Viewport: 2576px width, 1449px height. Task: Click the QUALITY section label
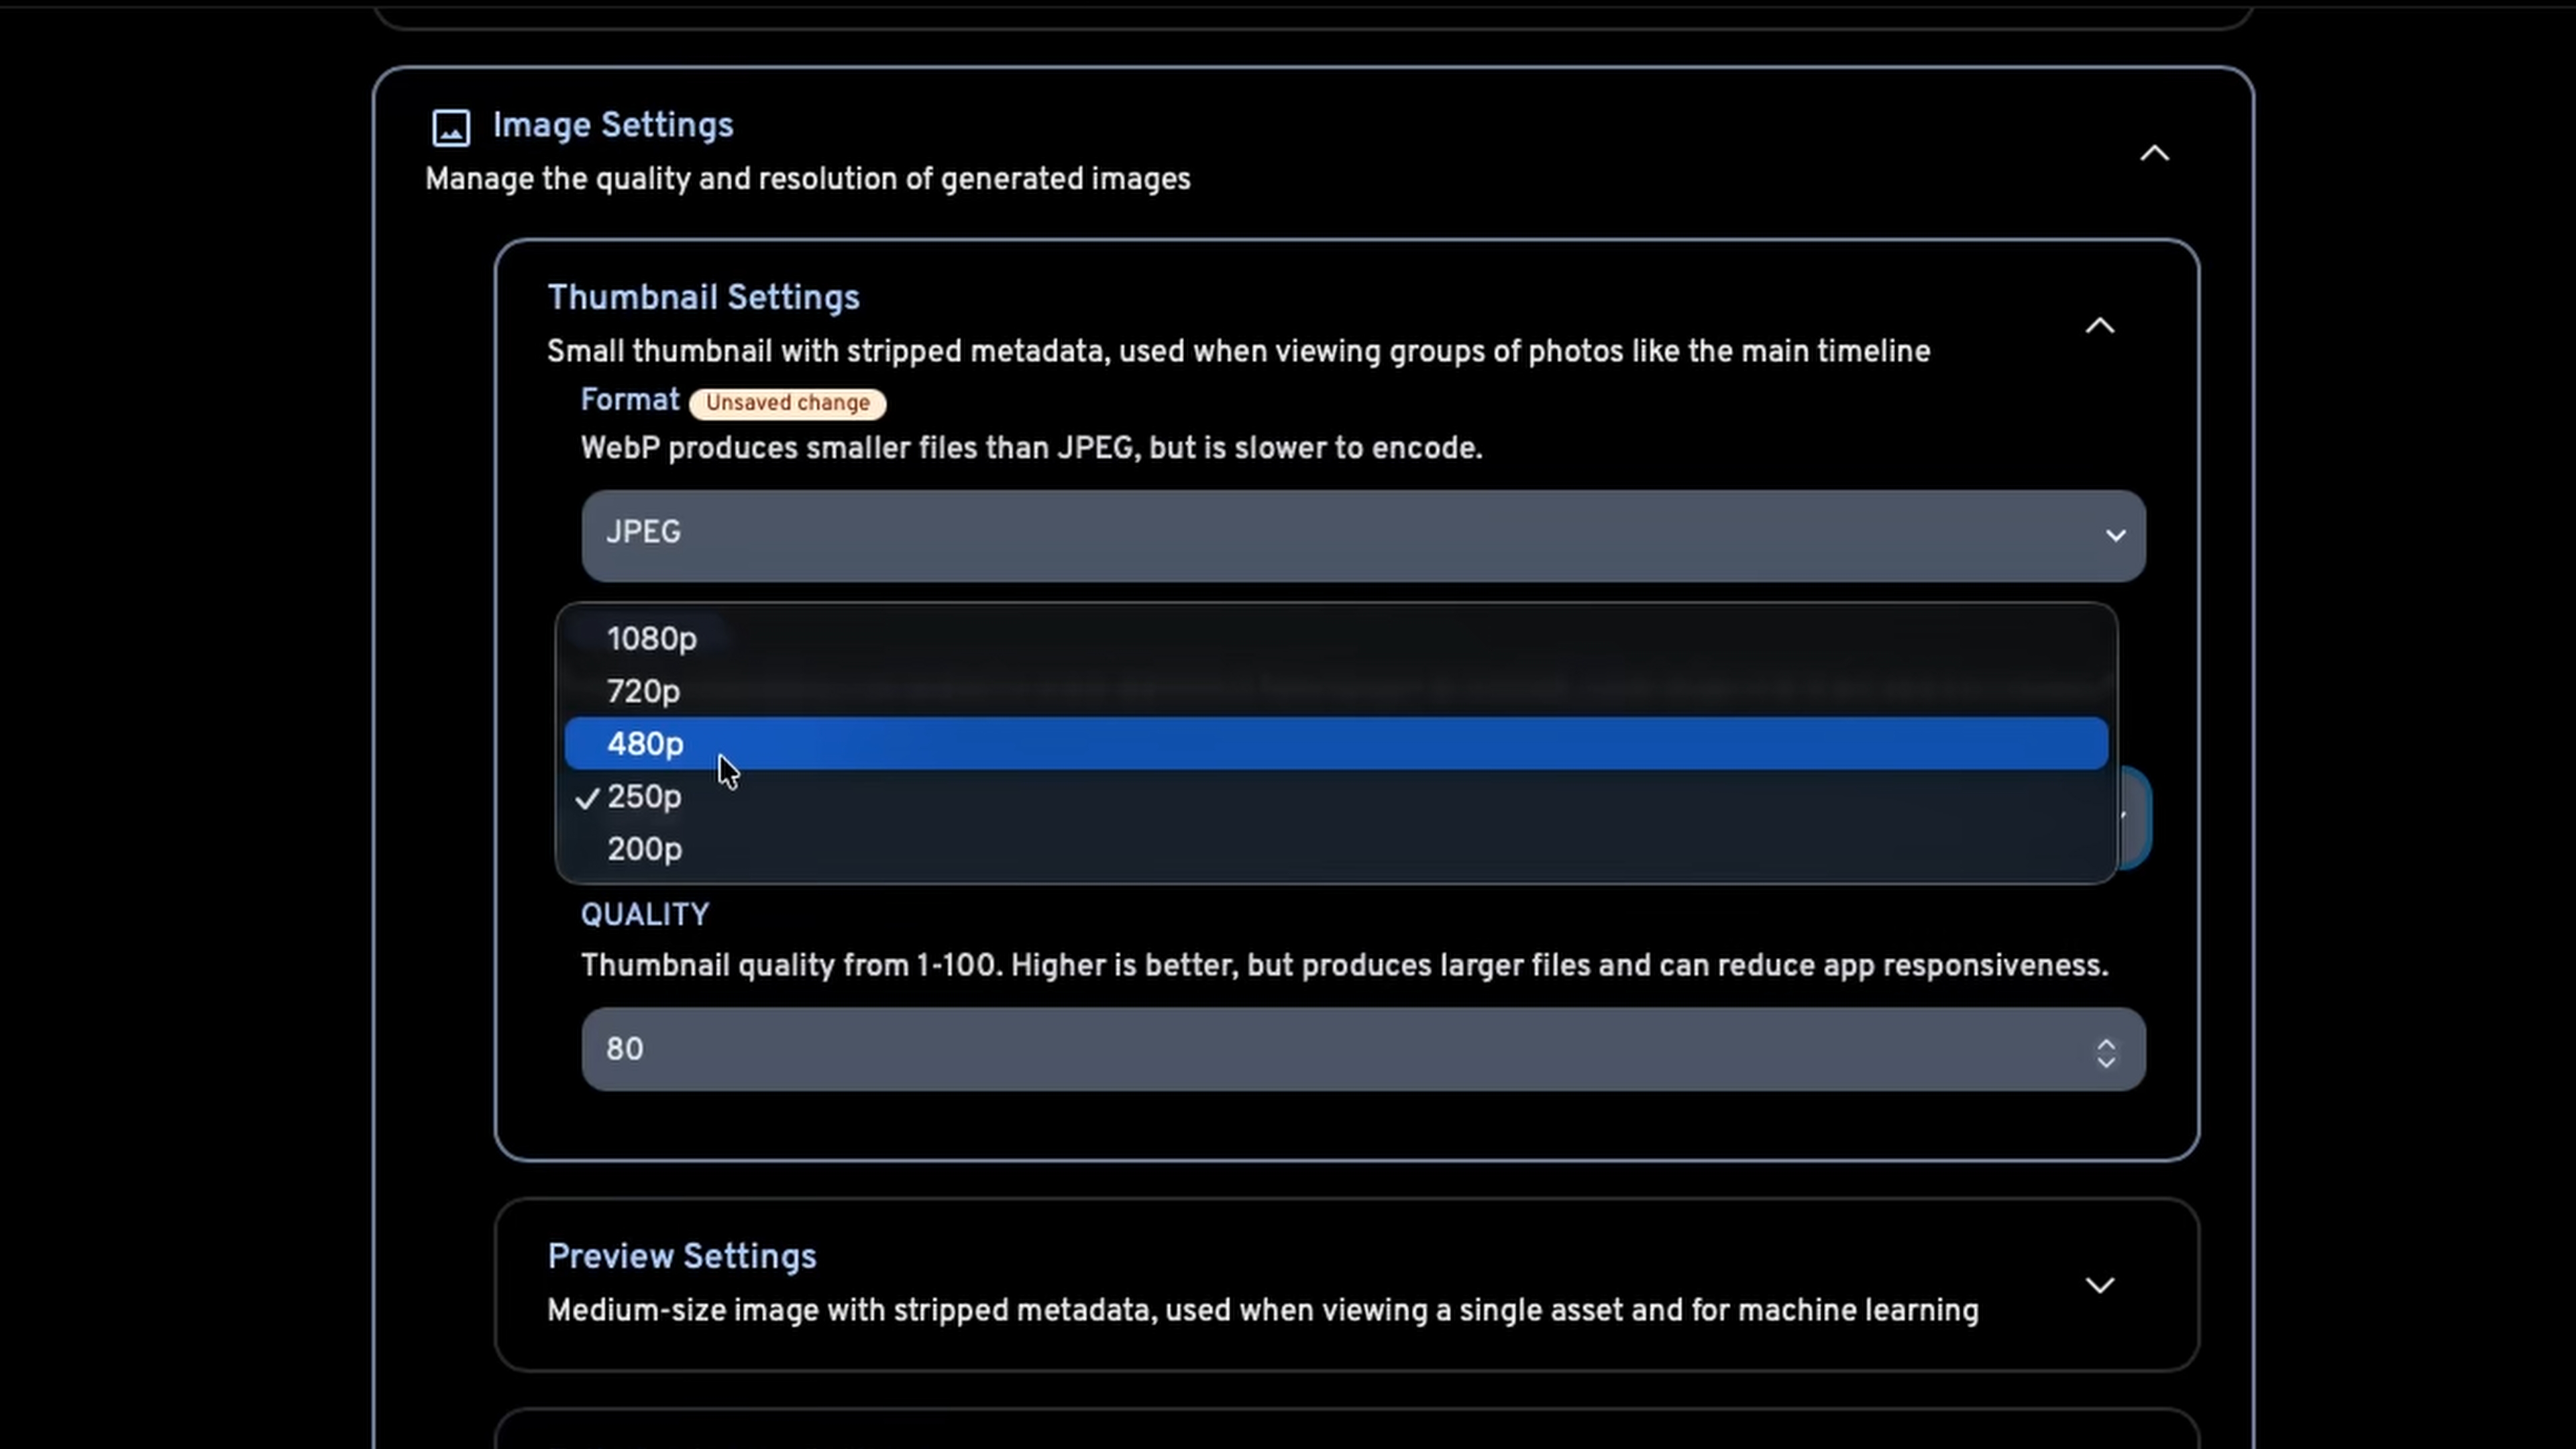pyautogui.click(x=645, y=914)
